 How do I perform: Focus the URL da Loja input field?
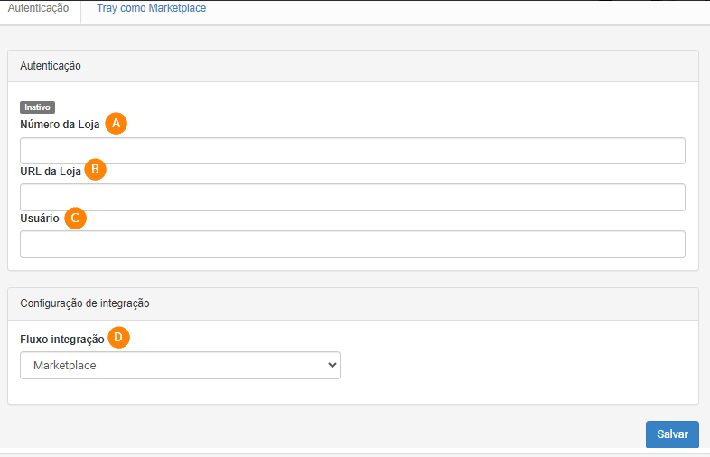(x=352, y=197)
